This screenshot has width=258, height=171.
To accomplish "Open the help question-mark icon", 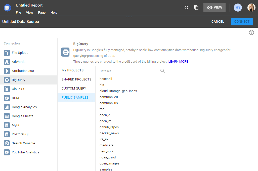I will [x=251, y=32].
